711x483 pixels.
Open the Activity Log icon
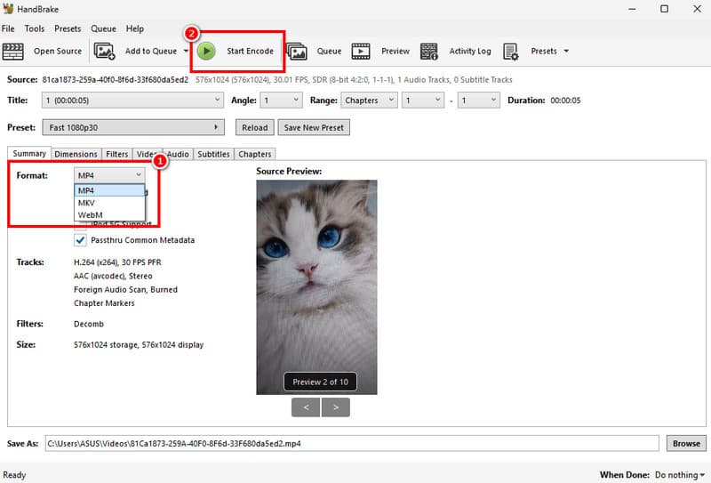(x=429, y=52)
